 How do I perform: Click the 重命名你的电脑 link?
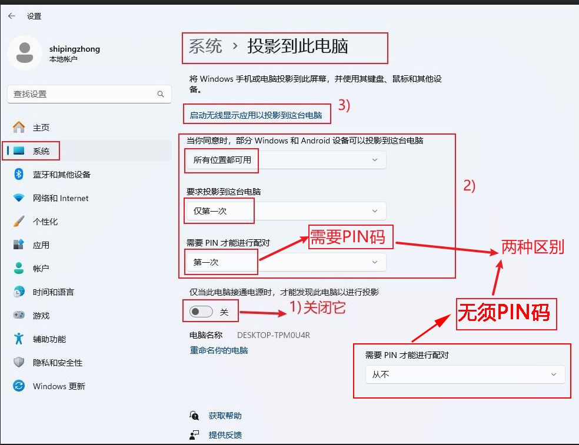pyautogui.click(x=219, y=350)
